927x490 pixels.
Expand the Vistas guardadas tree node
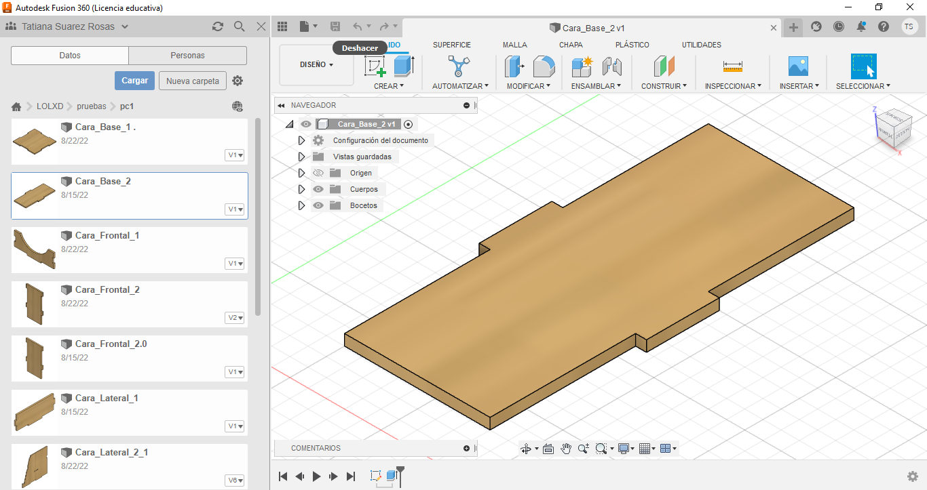click(302, 157)
